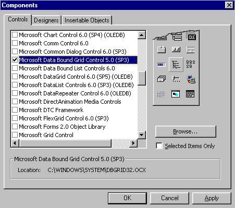Check the Microsoft DataRepeater Control checkbox
This screenshot has height=208, width=235.
pos(15,93)
